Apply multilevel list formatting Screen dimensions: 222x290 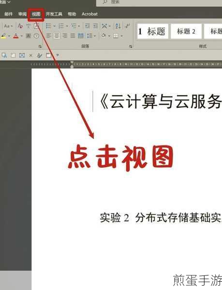pyautogui.click(x=74, y=26)
